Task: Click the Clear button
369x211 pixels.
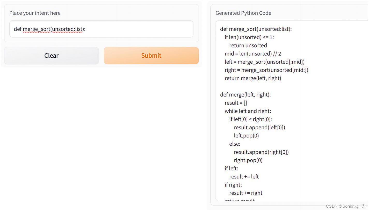Action: 52,56
